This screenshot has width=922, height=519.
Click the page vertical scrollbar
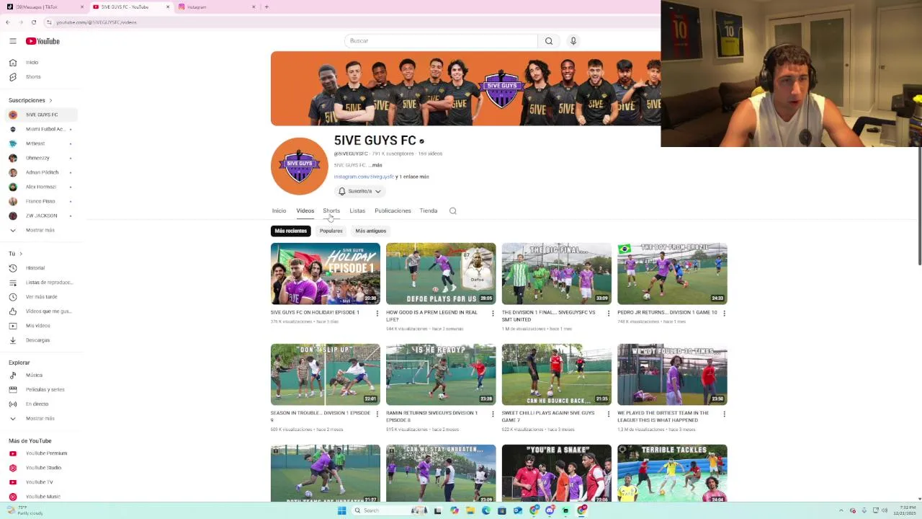pyautogui.click(x=919, y=205)
